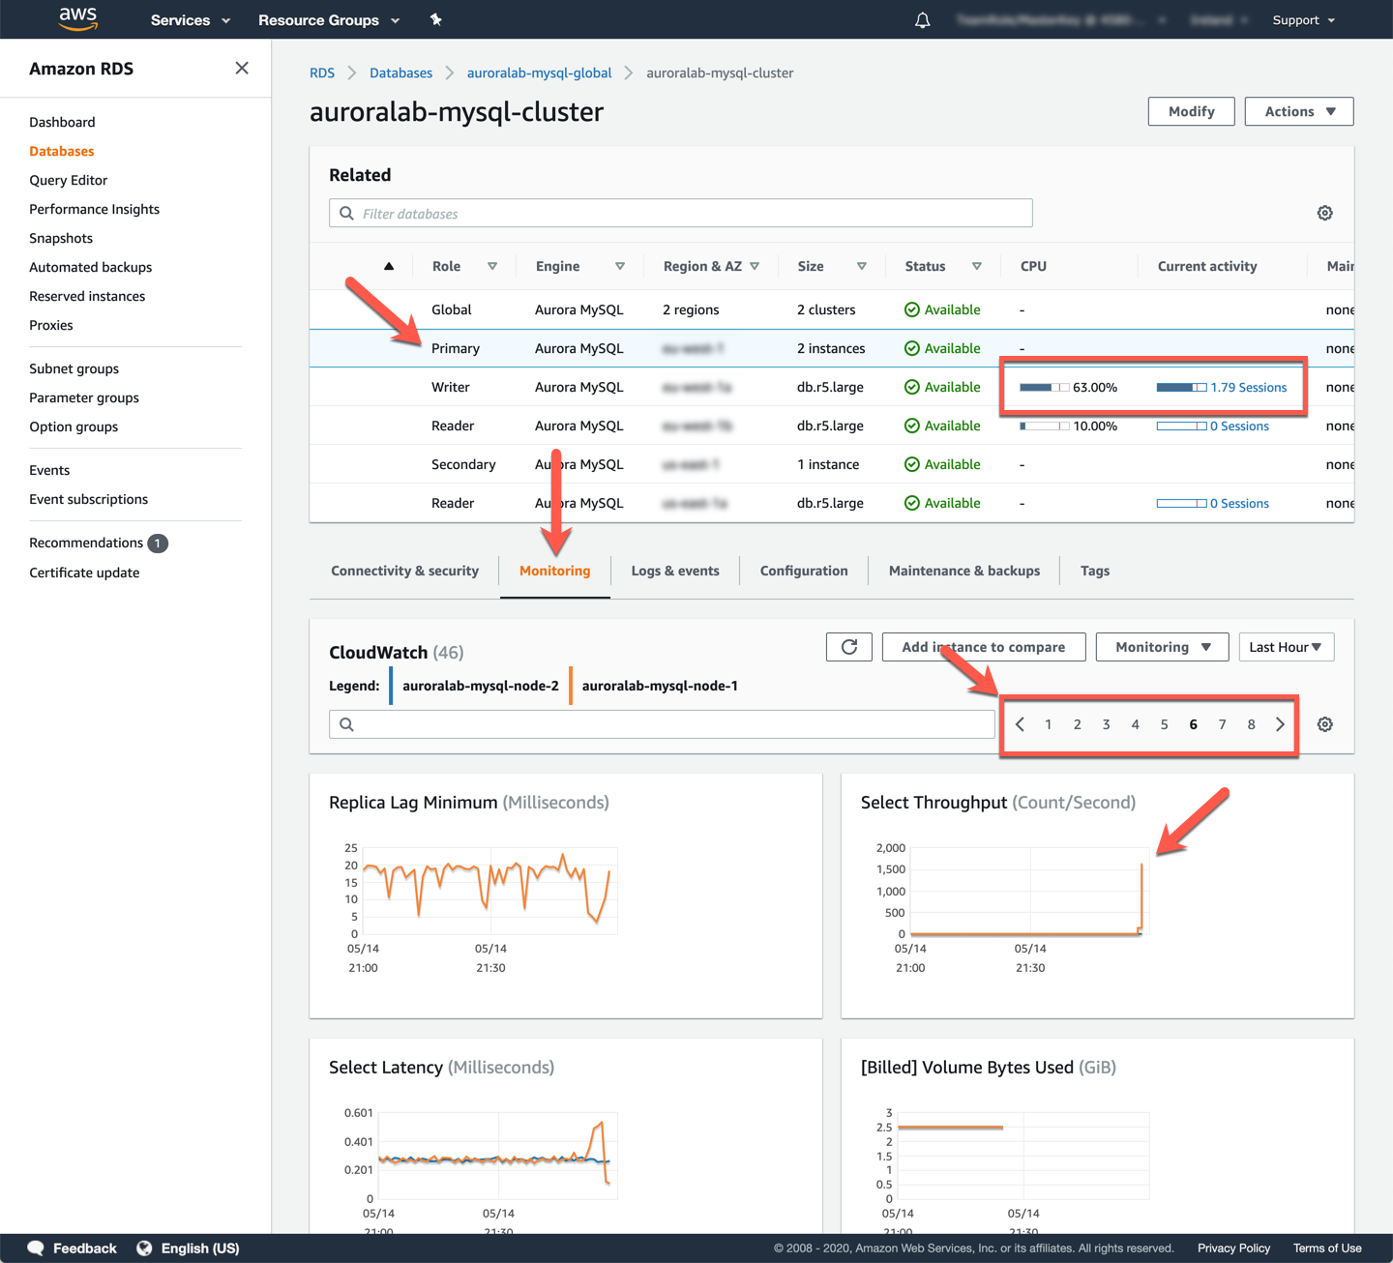Open Recommendations in sidebar
1393x1263 pixels.
point(86,543)
